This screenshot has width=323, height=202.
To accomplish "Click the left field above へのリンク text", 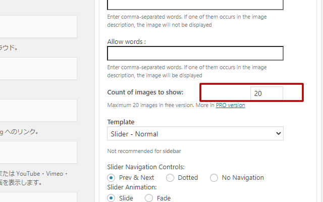I will point(38,110).
